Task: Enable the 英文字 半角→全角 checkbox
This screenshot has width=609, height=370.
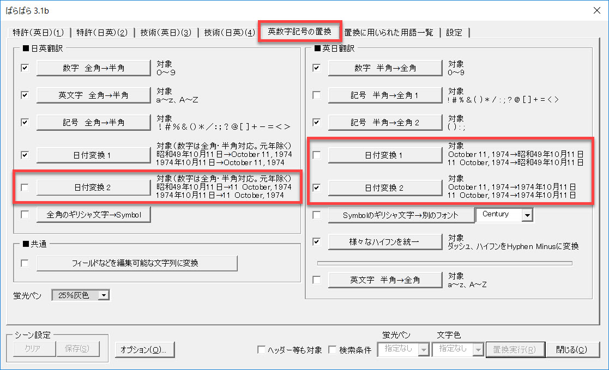Action: pyautogui.click(x=317, y=280)
